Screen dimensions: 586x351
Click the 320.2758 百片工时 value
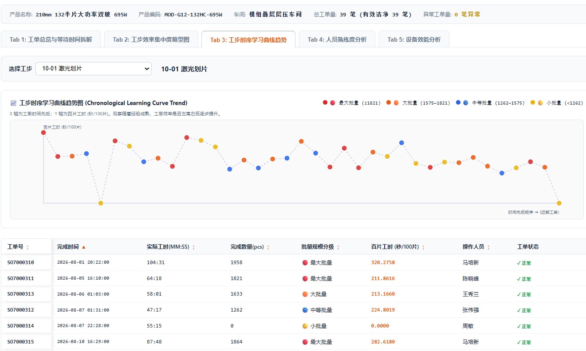pos(383,262)
